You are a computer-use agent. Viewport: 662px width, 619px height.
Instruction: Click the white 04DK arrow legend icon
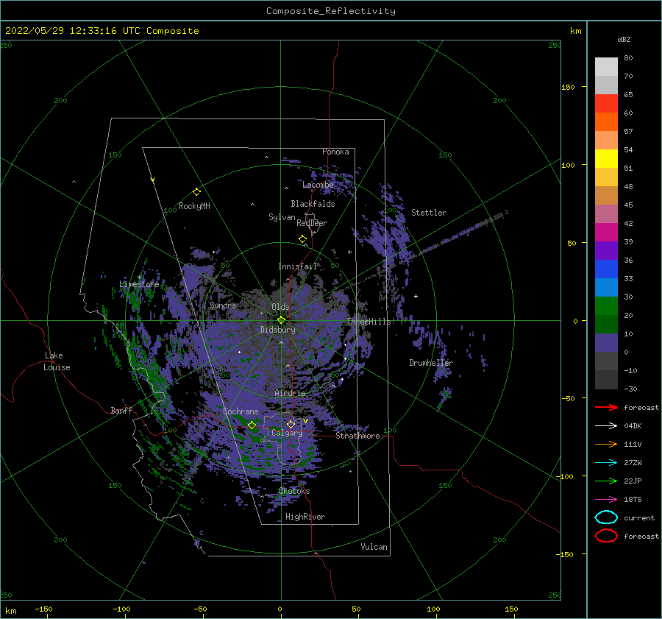click(x=606, y=425)
